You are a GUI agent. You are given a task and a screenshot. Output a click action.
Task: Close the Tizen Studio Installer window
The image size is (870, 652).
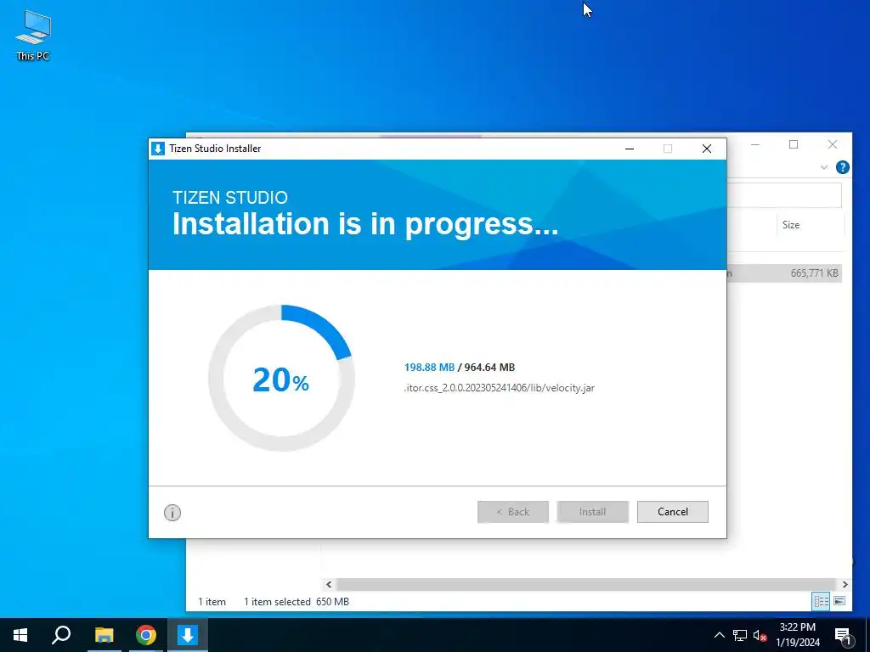(706, 149)
